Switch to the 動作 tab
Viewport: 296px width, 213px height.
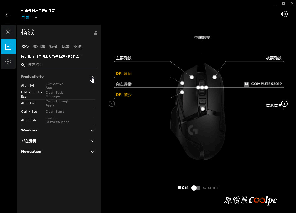[53, 47]
